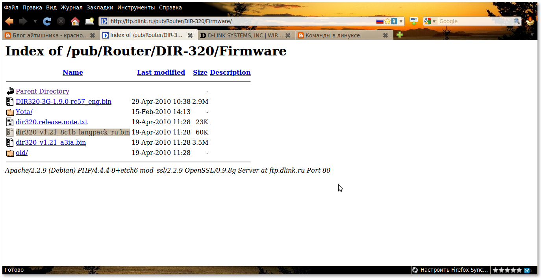Image resolution: width=541 pixels, height=278 pixels.
Task: Open the list all tabs dropdown arrow
Action: click(x=532, y=35)
